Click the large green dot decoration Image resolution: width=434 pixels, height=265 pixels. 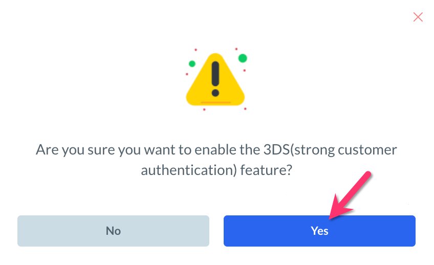tap(243, 58)
